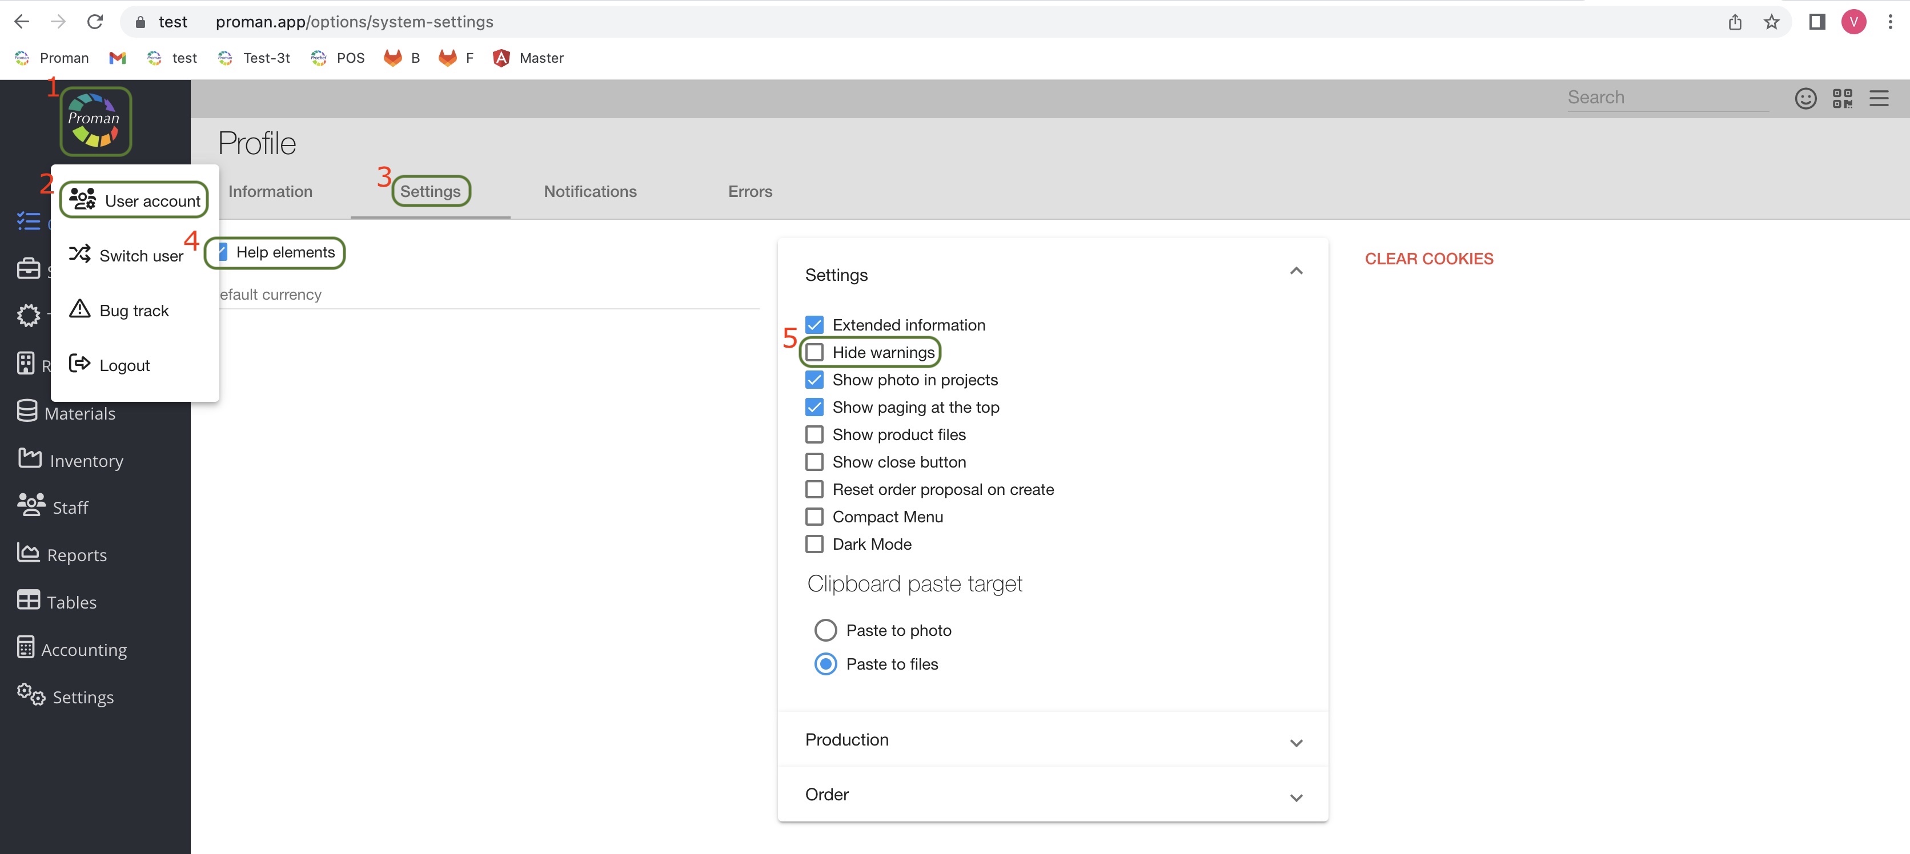Image resolution: width=1910 pixels, height=854 pixels.
Task: Click the CLEAR COOKIES button
Action: [x=1428, y=259]
